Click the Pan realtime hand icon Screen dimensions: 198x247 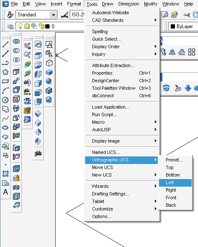coord(27,46)
